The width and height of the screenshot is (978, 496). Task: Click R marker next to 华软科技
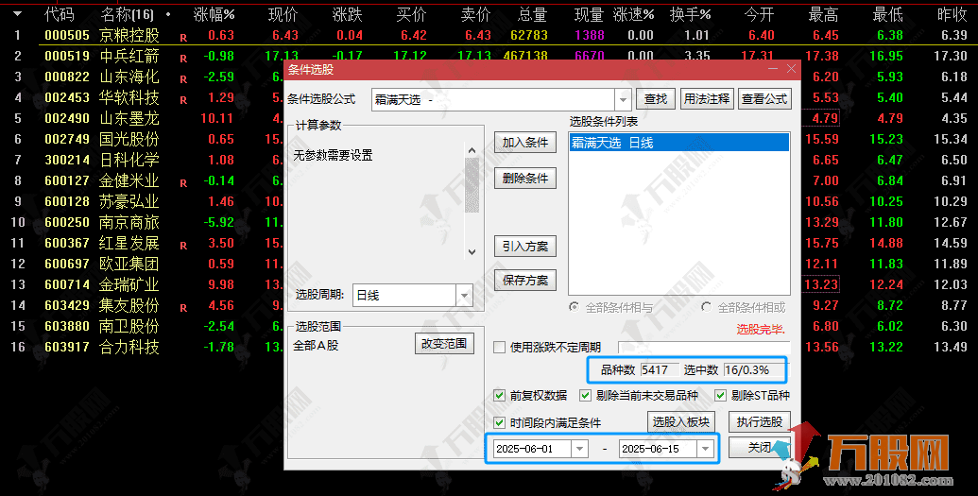[183, 100]
